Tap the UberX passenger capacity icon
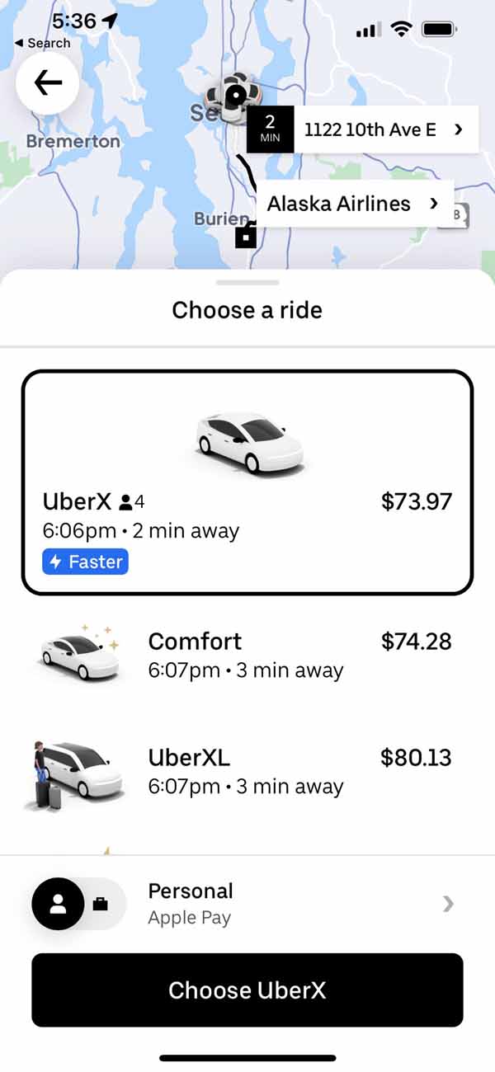This screenshot has height=1072, width=495. pos(132,501)
